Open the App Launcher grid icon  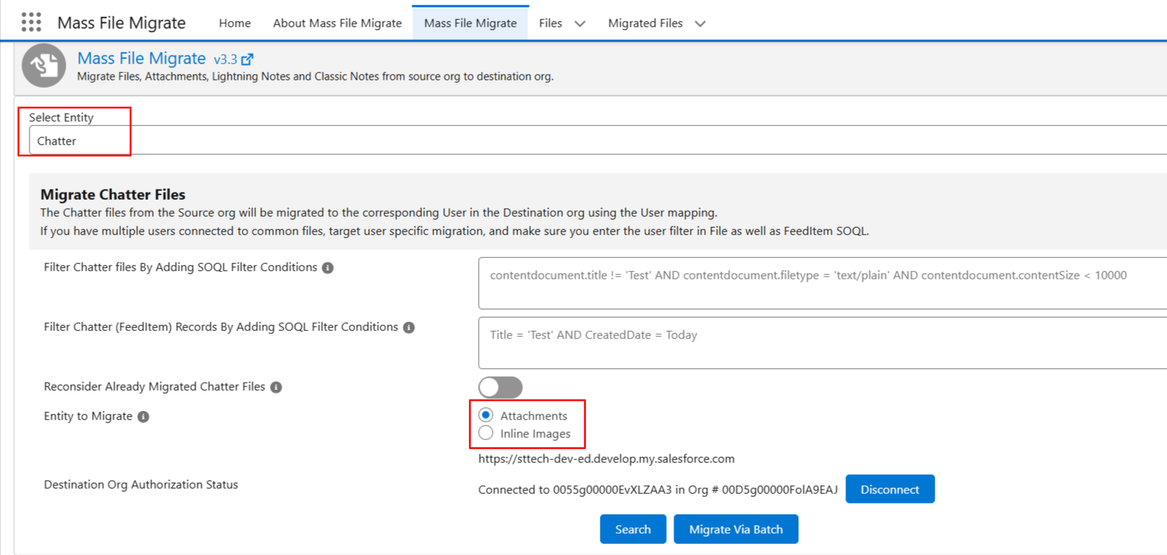(x=31, y=22)
